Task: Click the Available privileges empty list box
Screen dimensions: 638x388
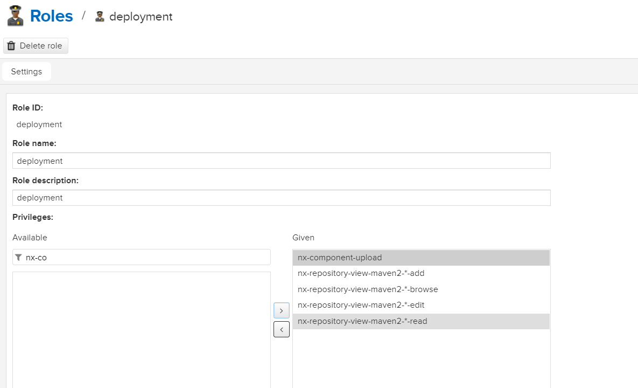Action: point(142,330)
